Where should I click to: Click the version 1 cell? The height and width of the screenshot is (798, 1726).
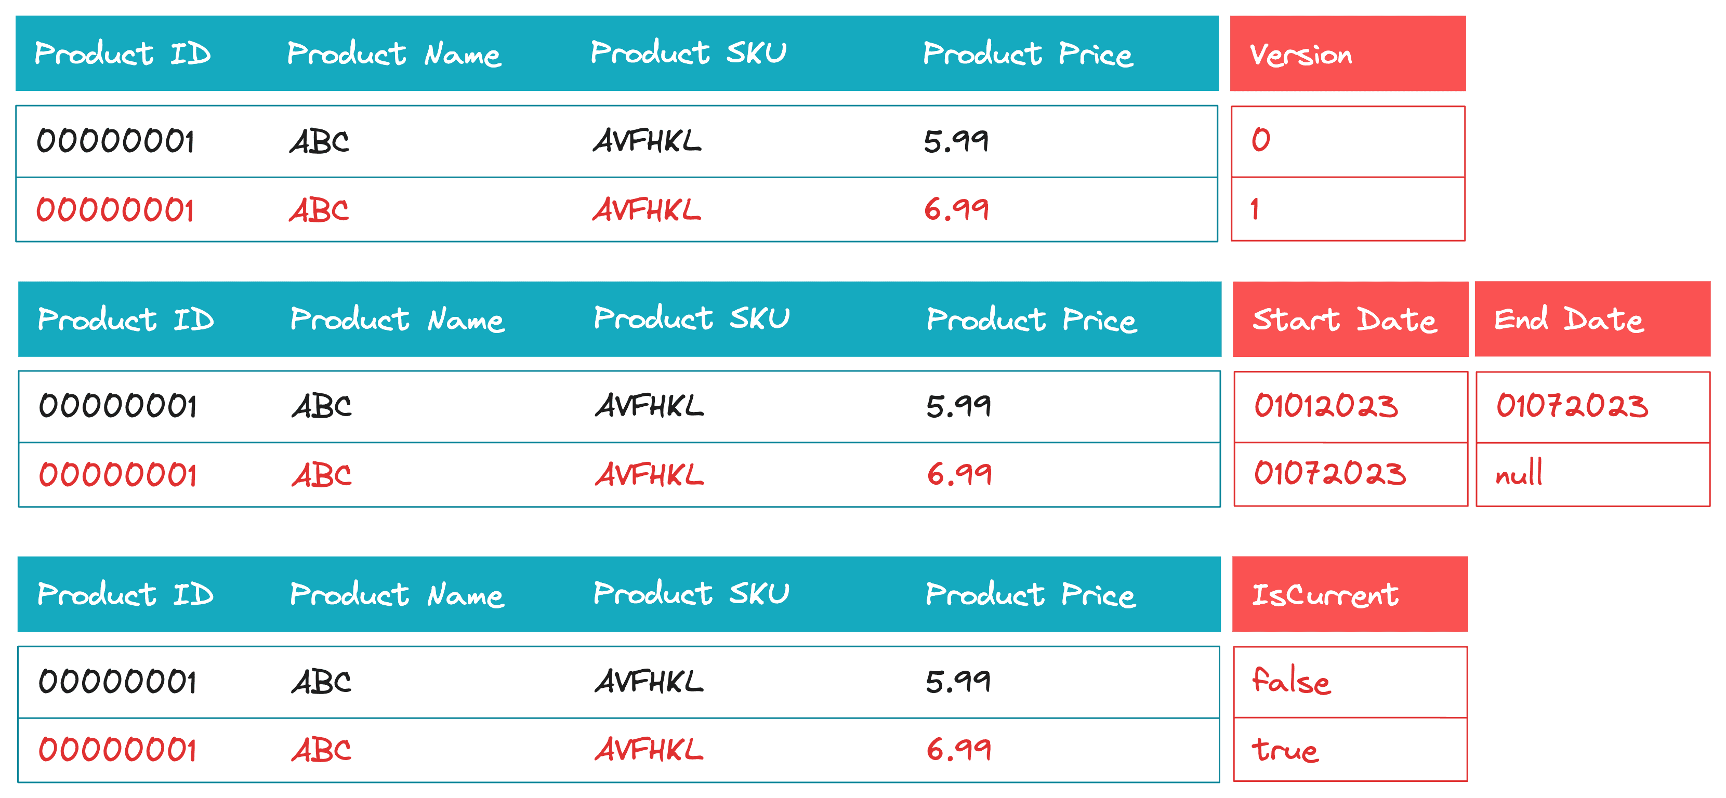coord(1348,209)
